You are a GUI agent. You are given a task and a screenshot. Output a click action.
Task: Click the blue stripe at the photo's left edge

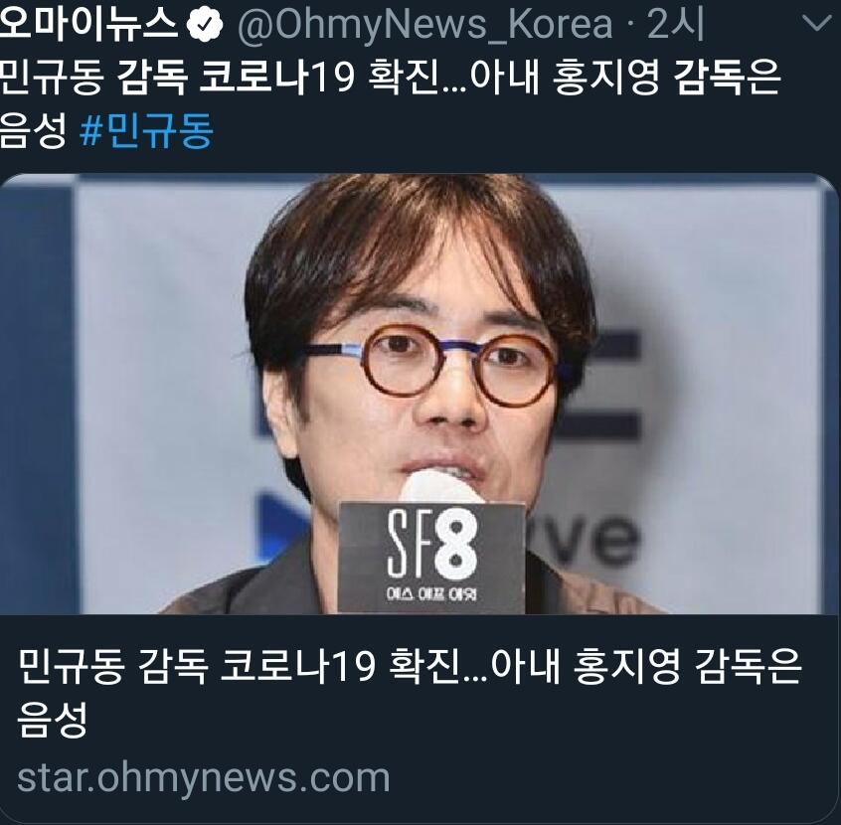click(x=36, y=395)
